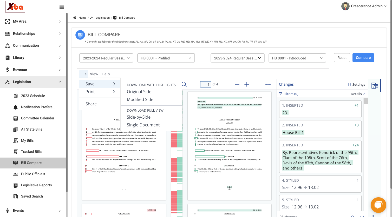Screen dimensions: 392x217
Task: Click the Filters funnel icon
Action: point(280,94)
